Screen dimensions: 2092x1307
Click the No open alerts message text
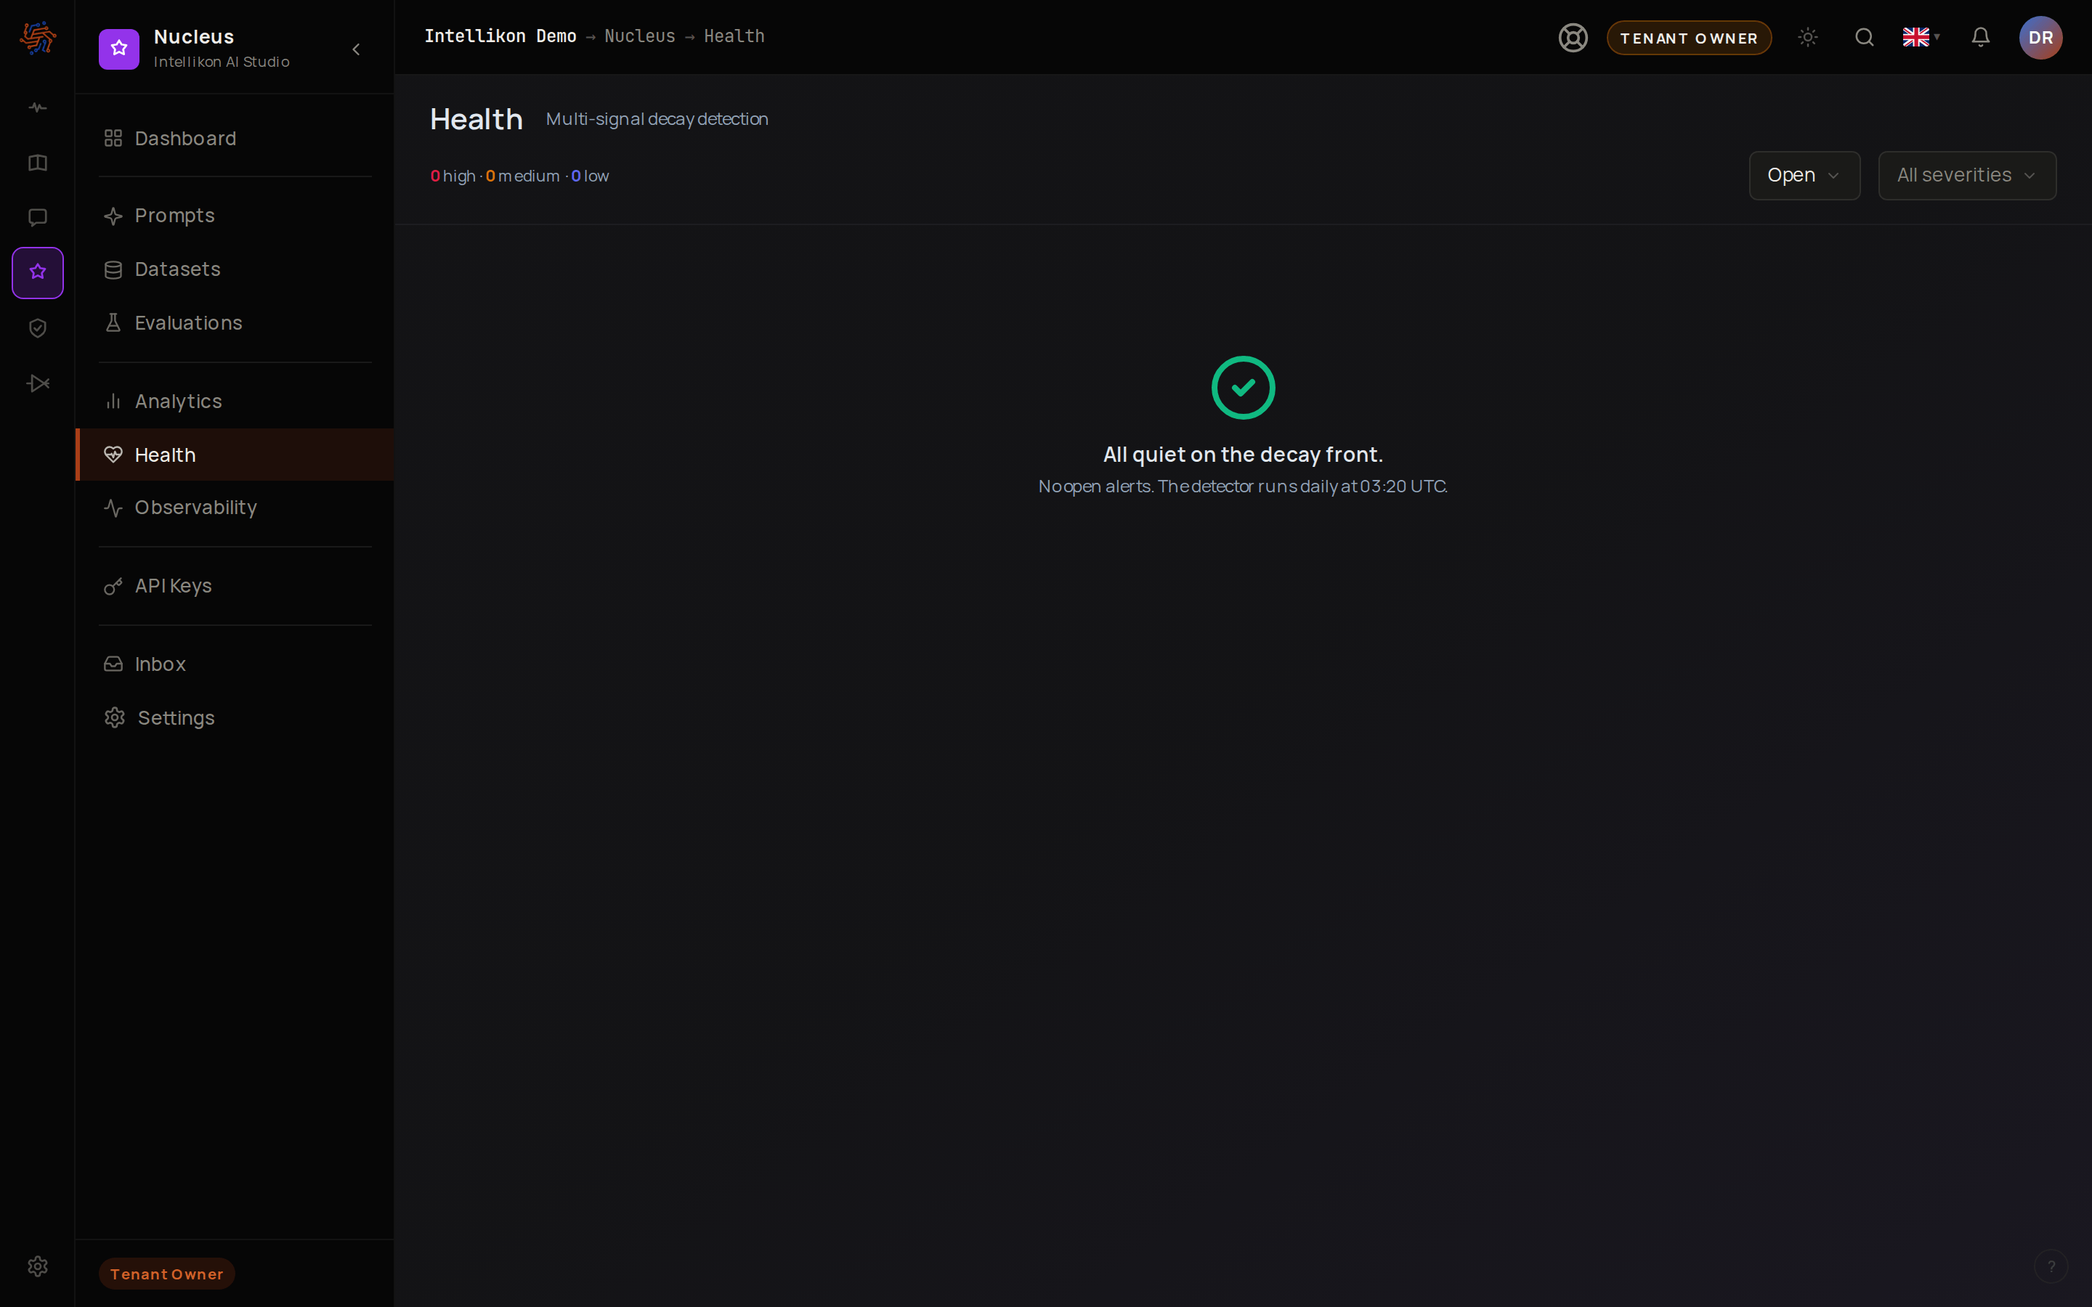(x=1243, y=486)
